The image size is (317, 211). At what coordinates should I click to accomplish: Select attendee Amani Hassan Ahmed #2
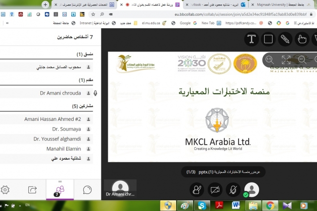46,119
